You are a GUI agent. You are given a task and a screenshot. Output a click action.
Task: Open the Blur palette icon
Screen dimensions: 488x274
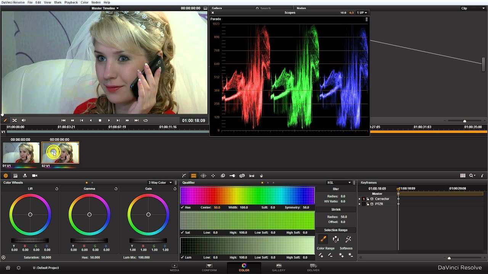point(223,176)
